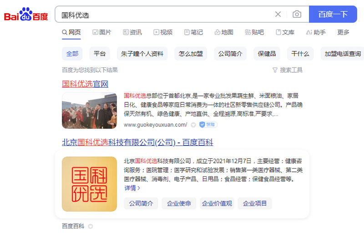Screen dimensions: 364x236
Task: Select the 朱子瞳个人资料 filter chip
Action: (142, 54)
